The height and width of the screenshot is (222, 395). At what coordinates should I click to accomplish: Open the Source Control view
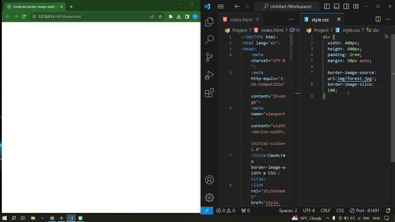209,57
